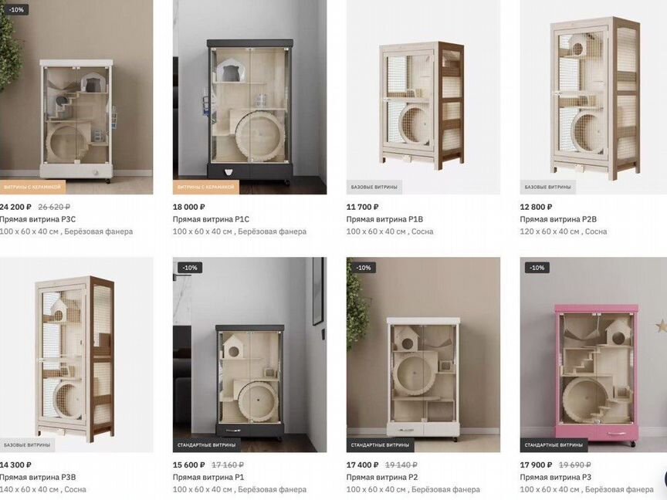The image size is (667, 500).
Task: Open the Прямая витрина P2B title link
Action: [x=558, y=219]
